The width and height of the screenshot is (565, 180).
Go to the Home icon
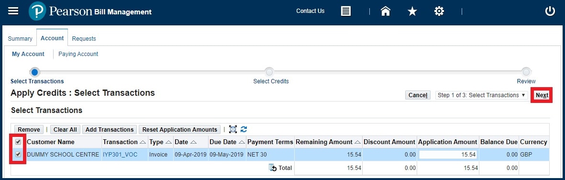[386, 11]
